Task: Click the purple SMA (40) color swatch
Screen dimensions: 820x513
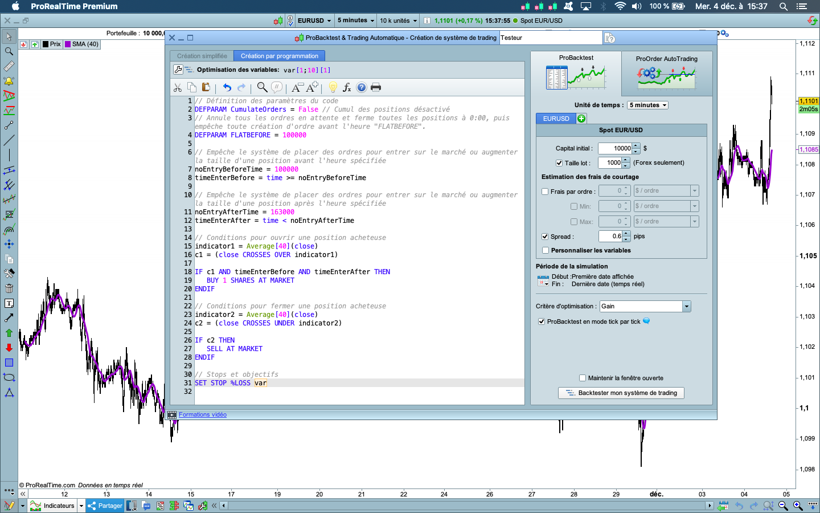Action: (x=68, y=44)
